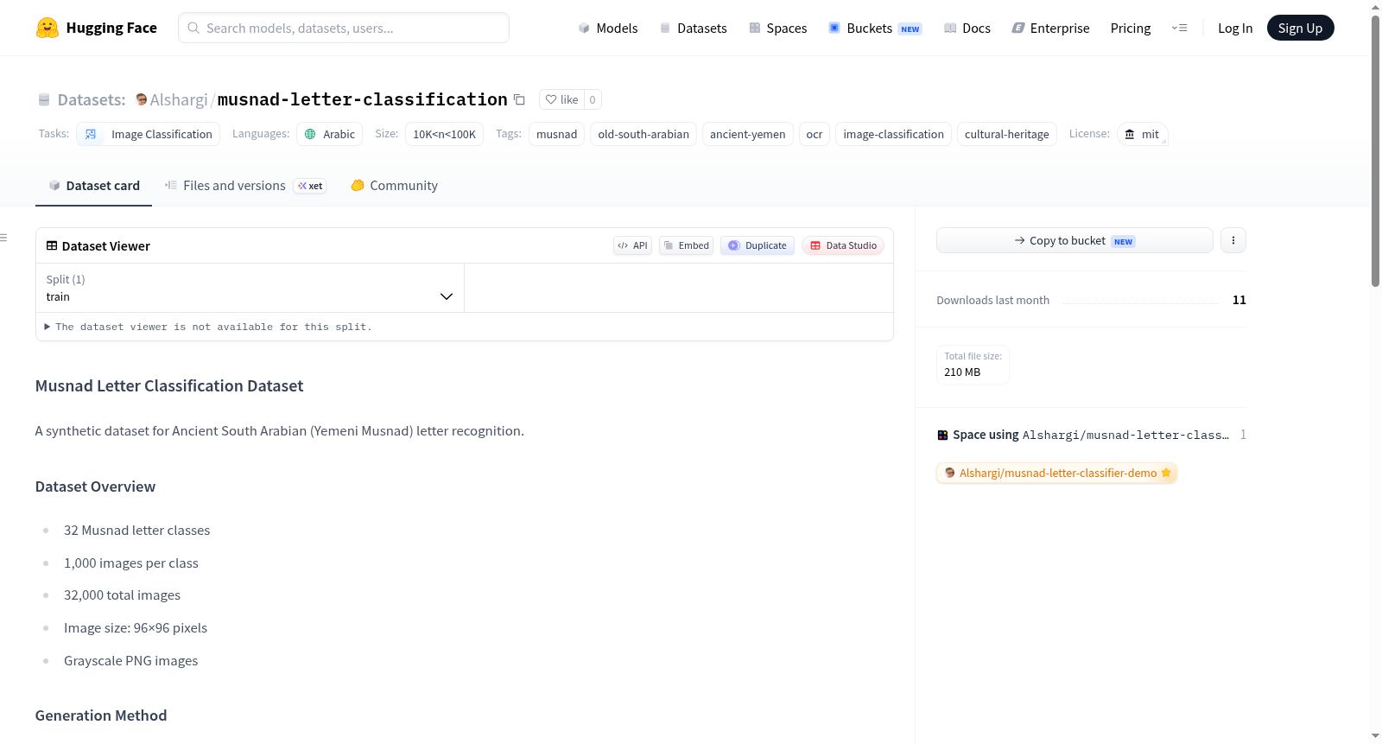Open Data Studio
The image size is (1382, 744).
pos(843,245)
